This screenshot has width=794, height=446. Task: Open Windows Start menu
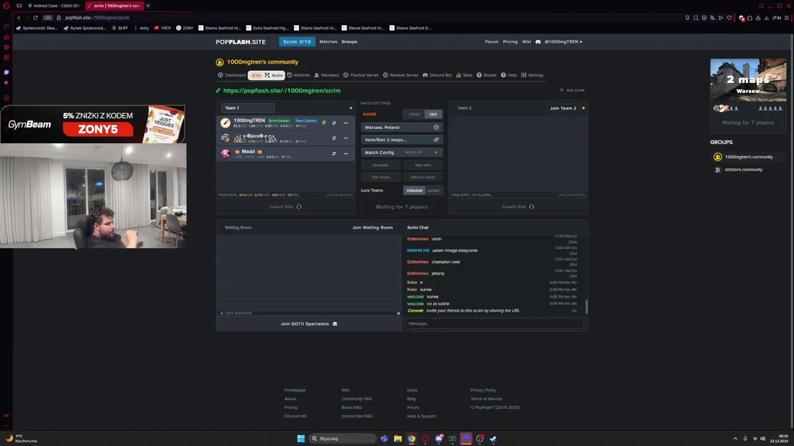point(301,439)
